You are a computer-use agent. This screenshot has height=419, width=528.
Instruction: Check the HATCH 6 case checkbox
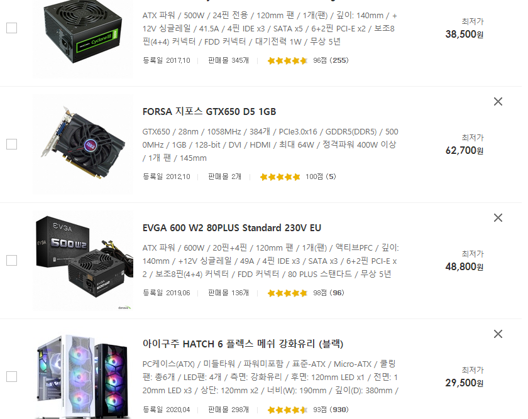tap(12, 376)
